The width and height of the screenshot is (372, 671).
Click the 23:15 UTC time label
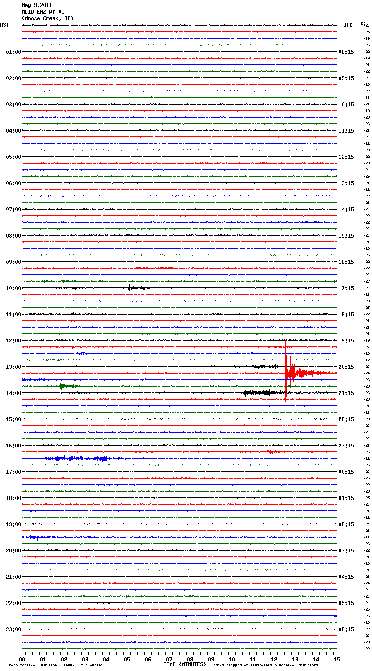pyautogui.click(x=346, y=445)
